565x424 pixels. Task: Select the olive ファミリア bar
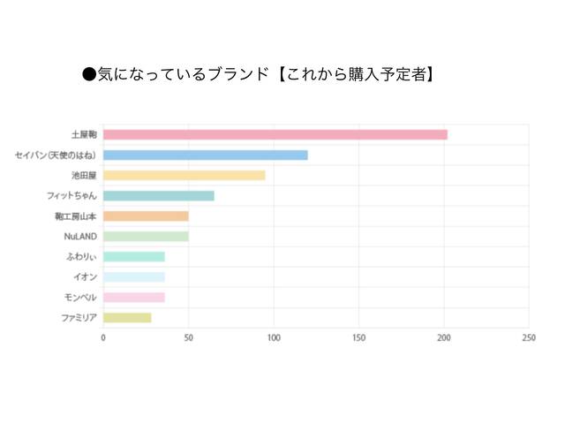pyautogui.click(x=127, y=317)
